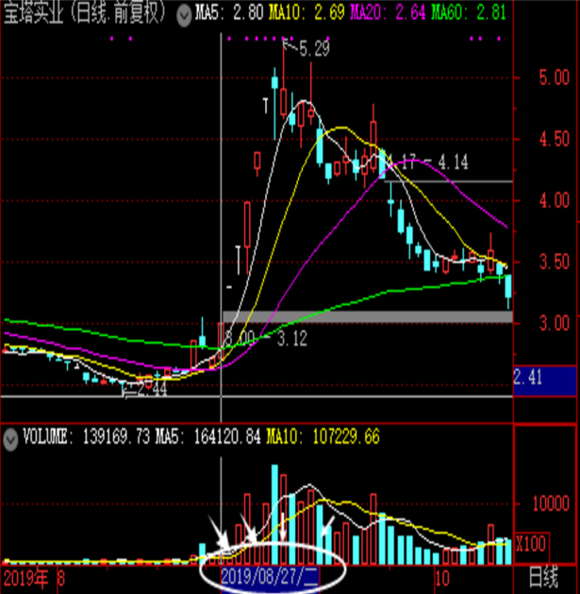Screen dimensions: 580x594
Task: Click the 日线 period button
Action: pyautogui.click(x=543, y=578)
